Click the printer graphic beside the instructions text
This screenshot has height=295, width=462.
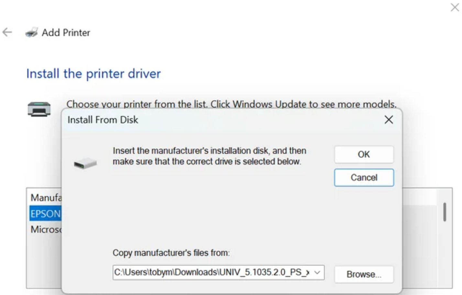tap(38, 109)
